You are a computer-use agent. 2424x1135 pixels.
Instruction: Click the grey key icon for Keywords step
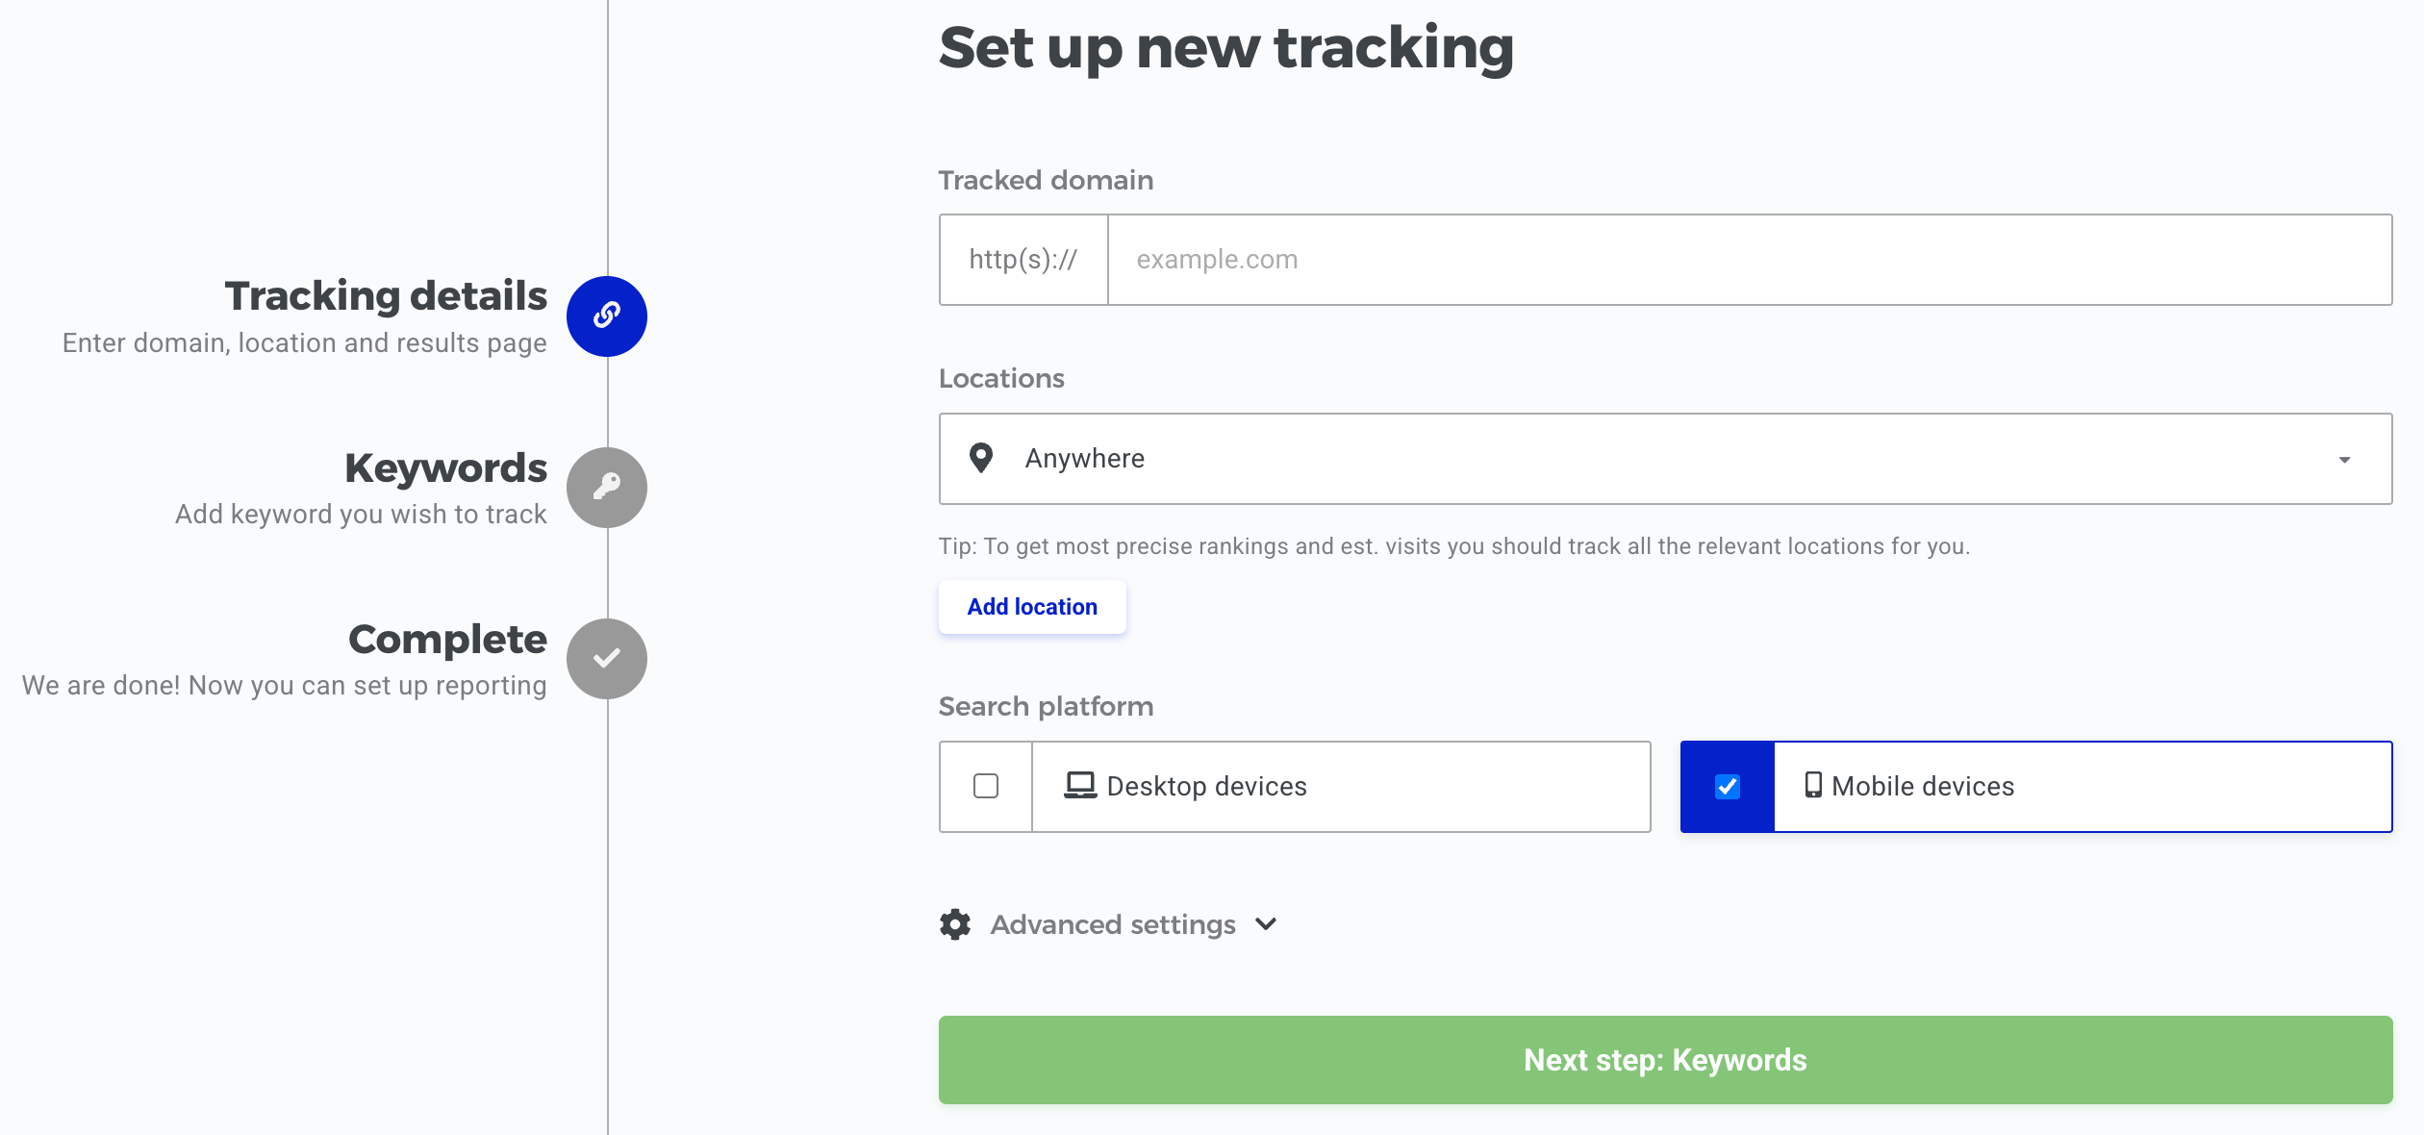(607, 487)
